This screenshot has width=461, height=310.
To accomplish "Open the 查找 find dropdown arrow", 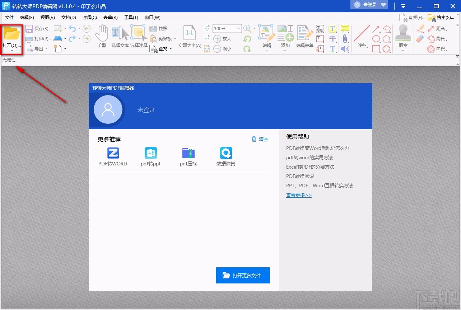I will click(x=171, y=48).
